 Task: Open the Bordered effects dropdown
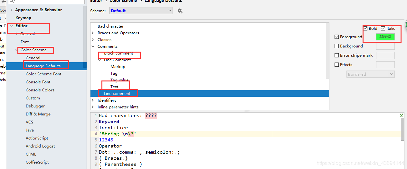[x=371, y=74]
